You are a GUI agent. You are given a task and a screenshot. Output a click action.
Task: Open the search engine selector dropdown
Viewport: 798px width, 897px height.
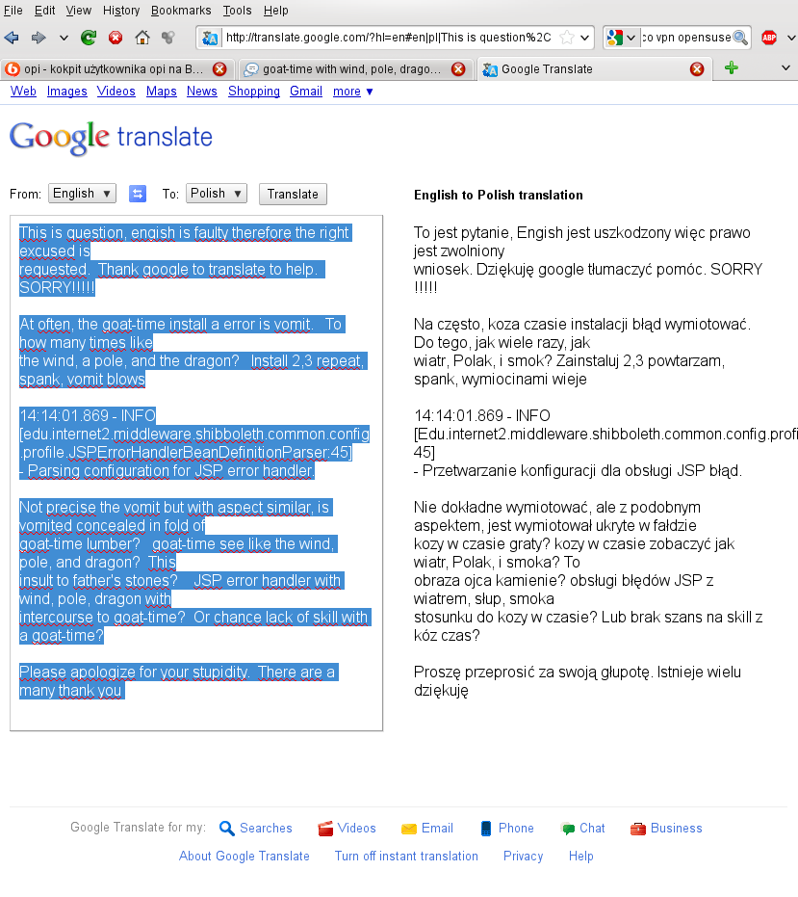point(623,38)
